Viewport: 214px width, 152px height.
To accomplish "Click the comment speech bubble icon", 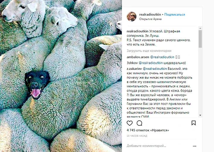I will [139, 123].
